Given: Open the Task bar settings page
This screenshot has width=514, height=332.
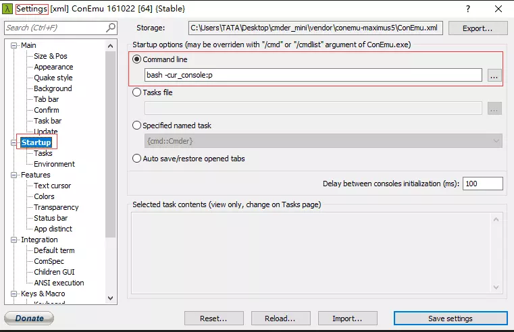Looking at the screenshot, I should [x=47, y=121].
